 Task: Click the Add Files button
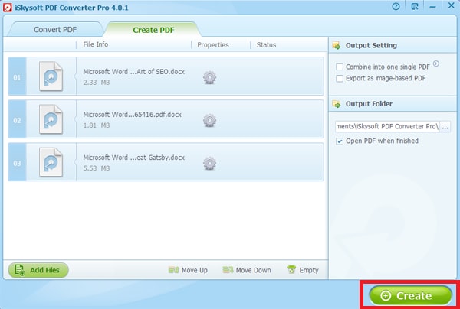point(38,270)
